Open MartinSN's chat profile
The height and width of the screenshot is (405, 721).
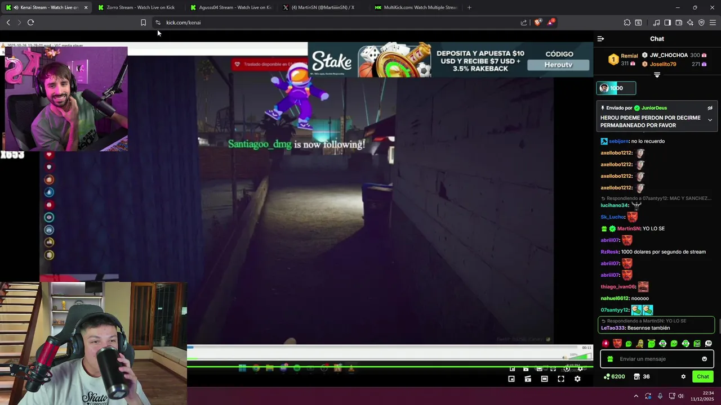tap(629, 229)
